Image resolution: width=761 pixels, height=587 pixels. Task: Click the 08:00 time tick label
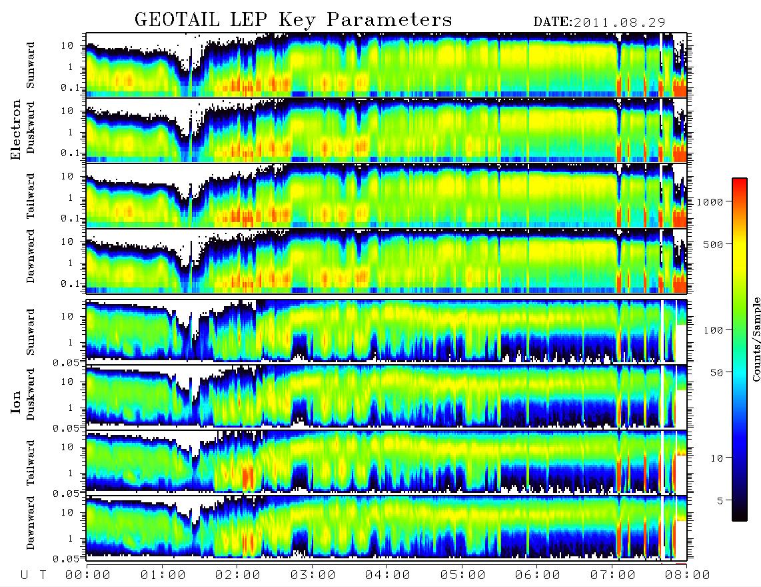[x=688, y=575]
